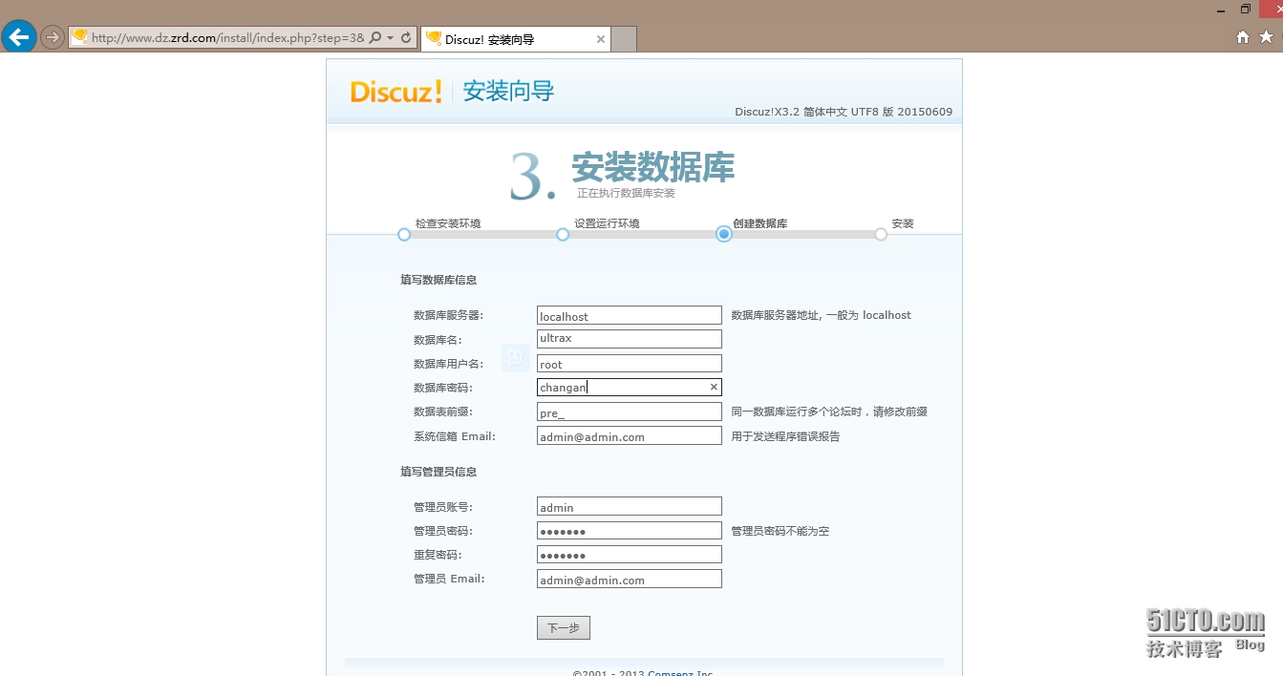Viewport: 1283px width, 676px height.
Task: Open the browser home page icon
Action: click(x=1243, y=37)
